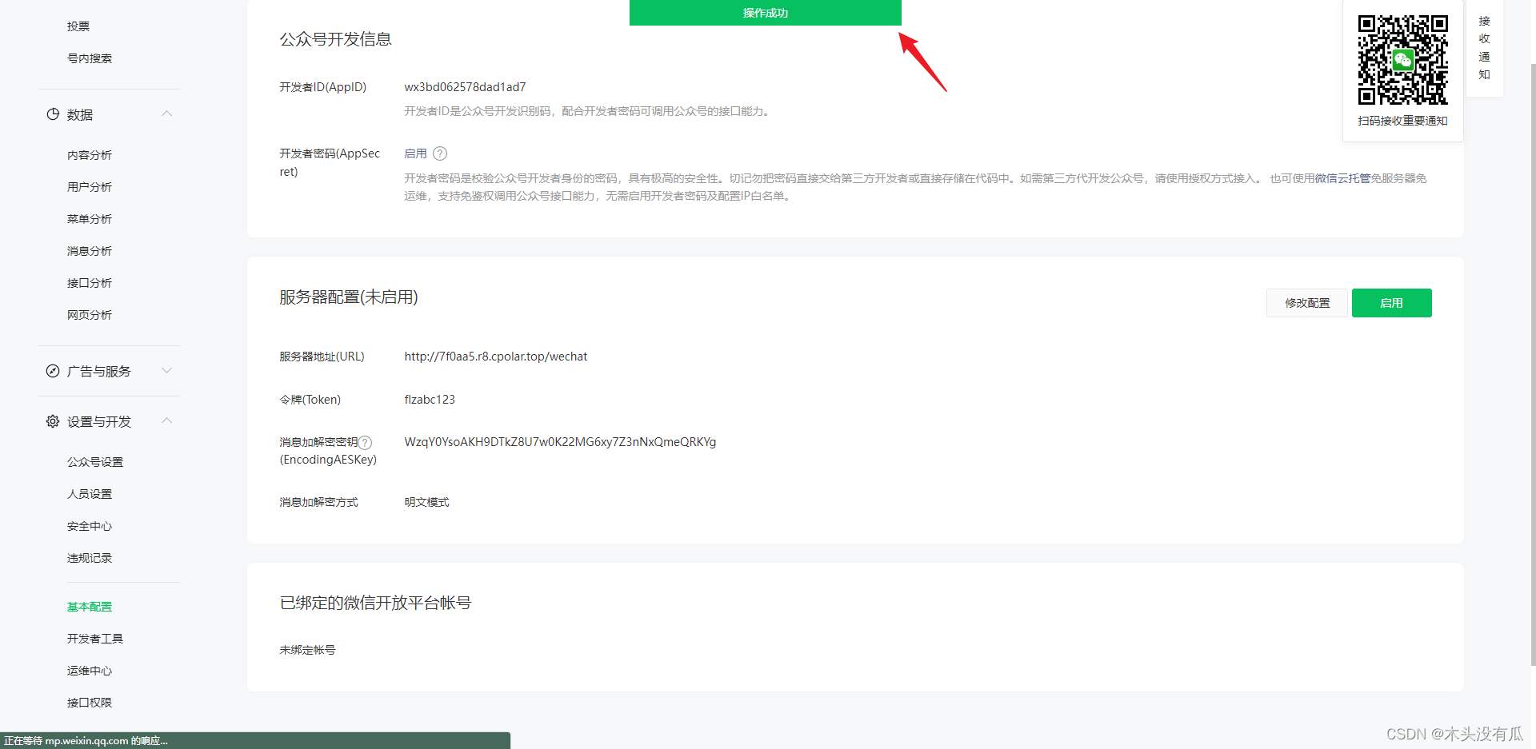Viewport: 1536px width, 749px height.
Task: Select 基本配置 in the sidebar
Action: (90, 607)
